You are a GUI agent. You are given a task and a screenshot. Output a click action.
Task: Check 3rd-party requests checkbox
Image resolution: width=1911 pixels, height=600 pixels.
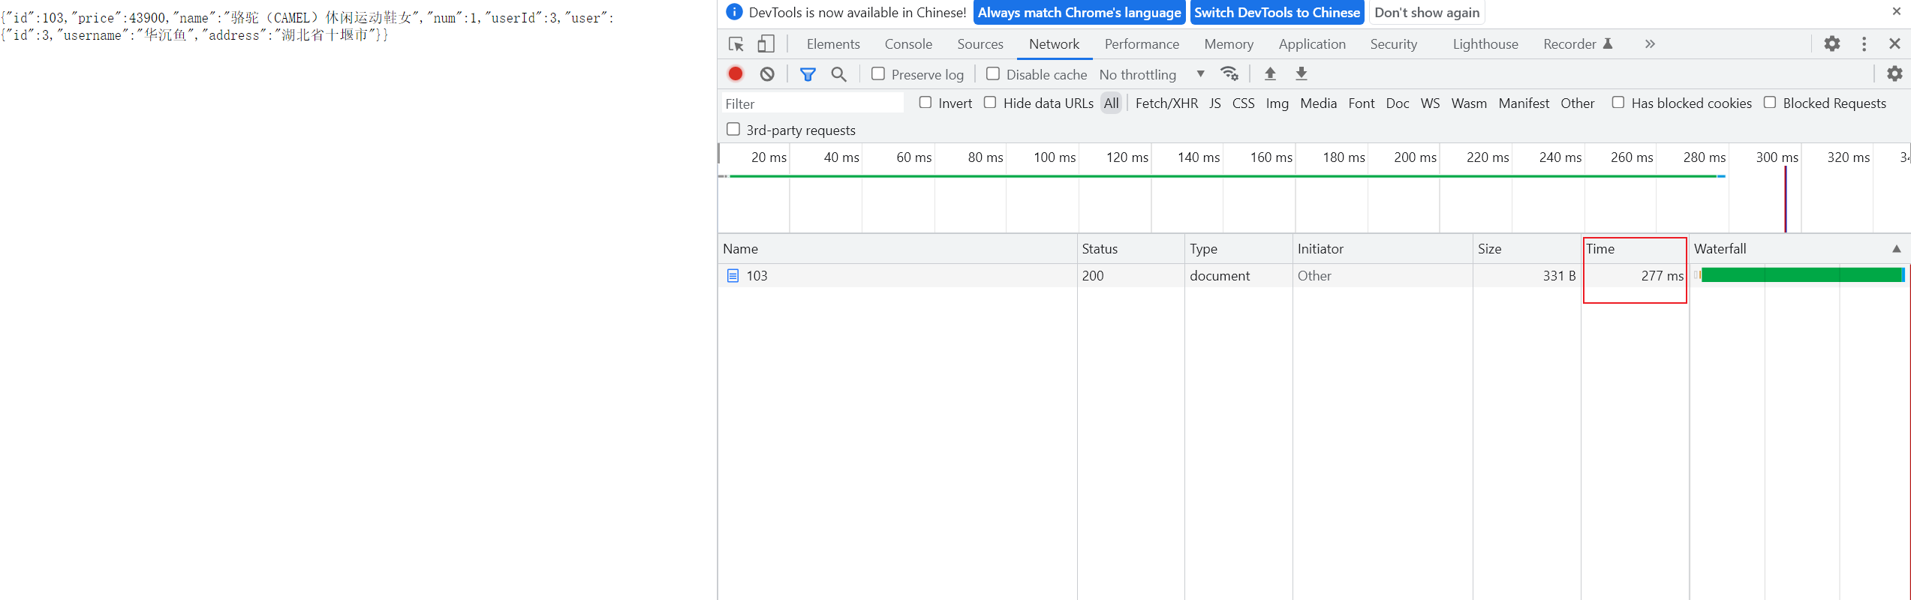733,129
